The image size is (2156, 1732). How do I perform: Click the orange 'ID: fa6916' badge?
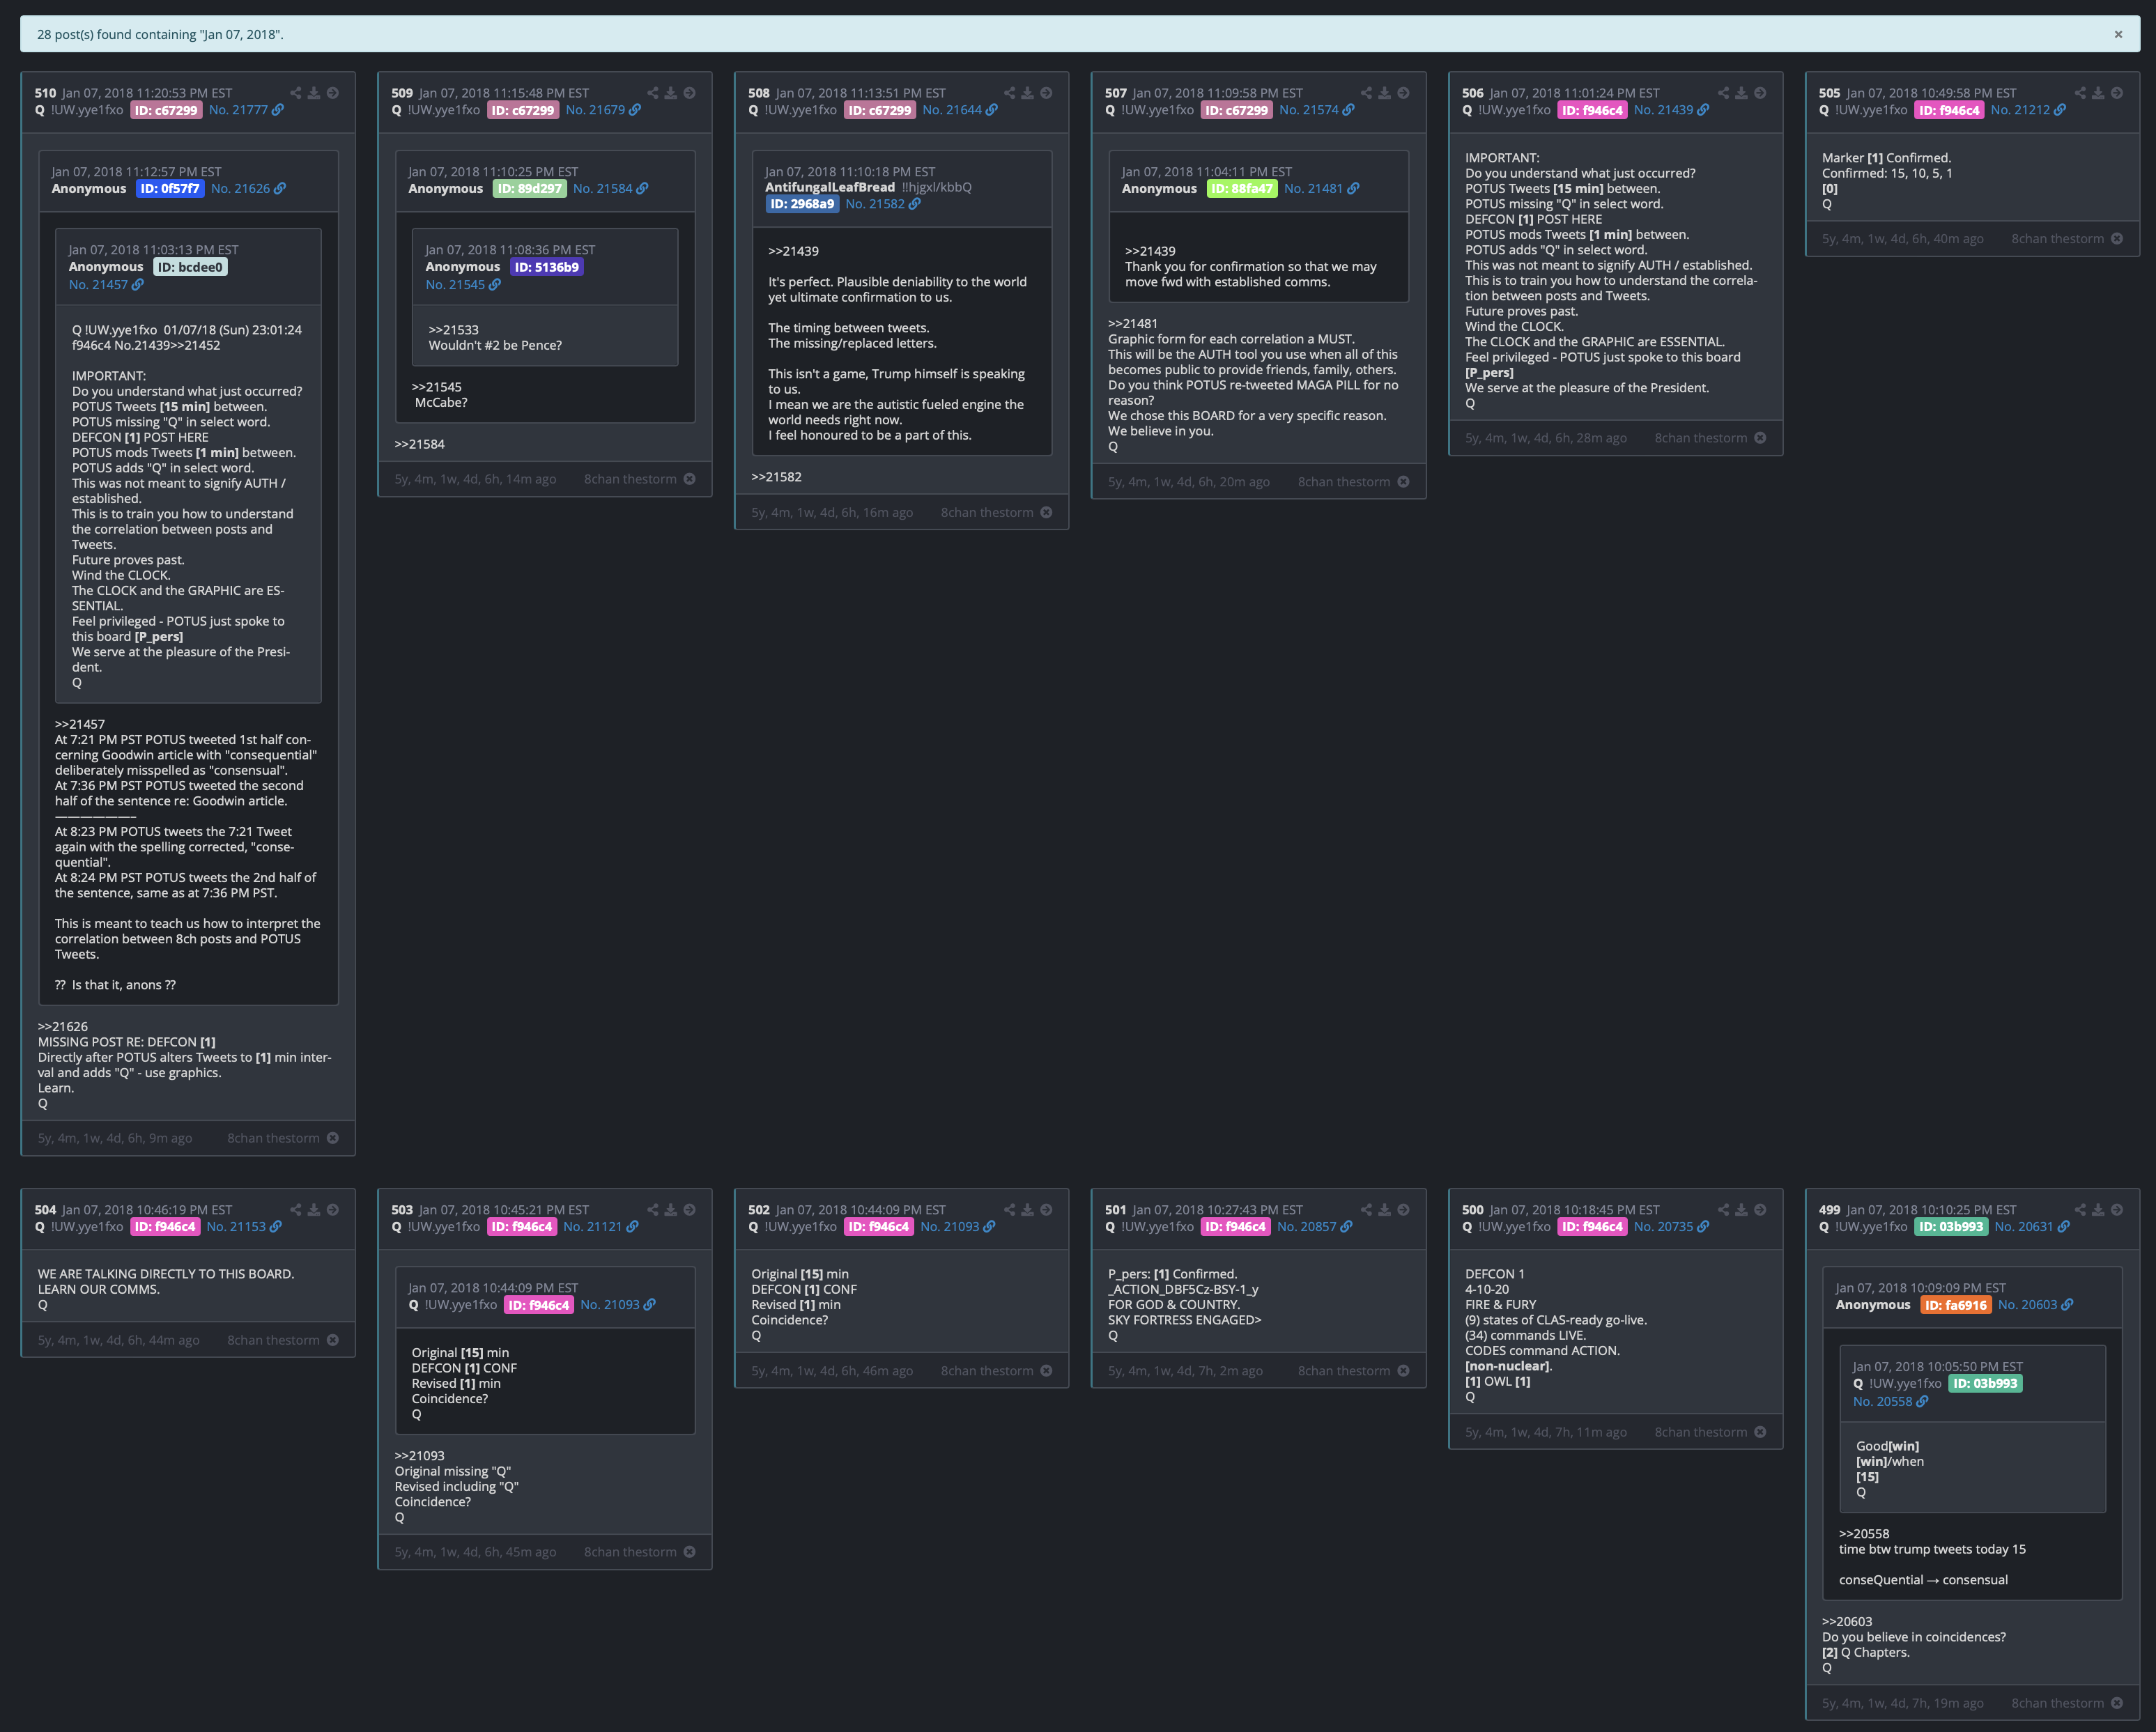tap(1956, 1305)
